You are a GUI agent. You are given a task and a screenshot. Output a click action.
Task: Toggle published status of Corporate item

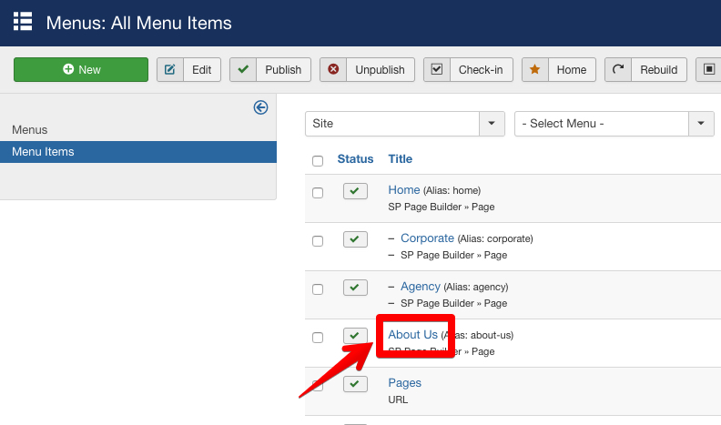(x=355, y=239)
